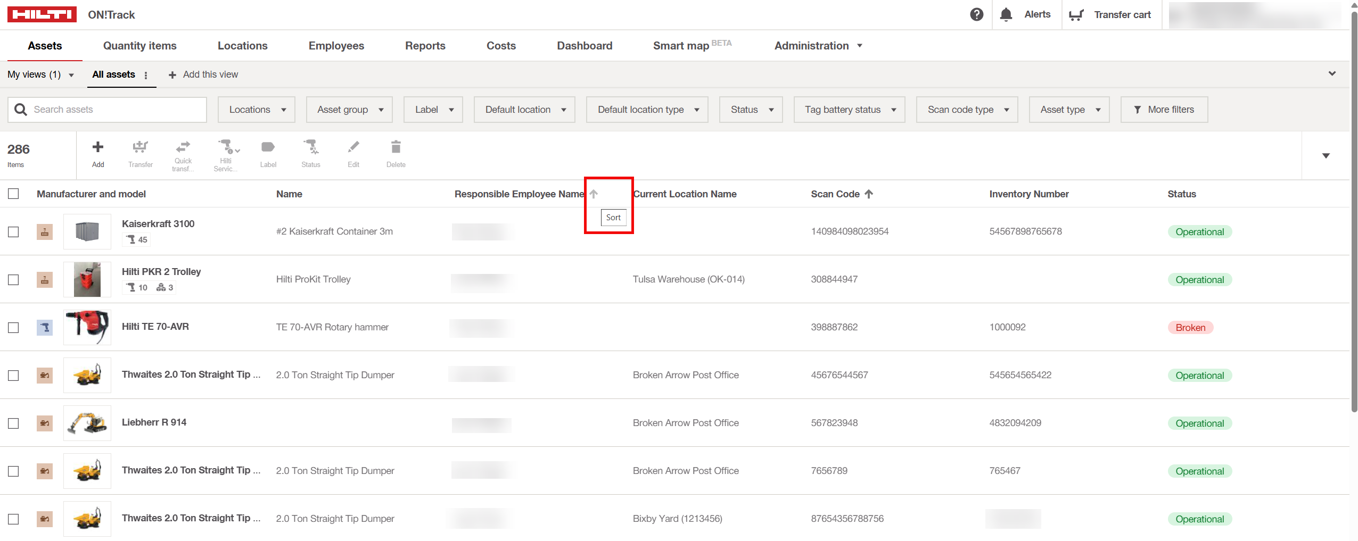Click the Hilti TE 70-AVR tool type icon
Image resolution: width=1358 pixels, height=541 pixels.
tap(45, 328)
